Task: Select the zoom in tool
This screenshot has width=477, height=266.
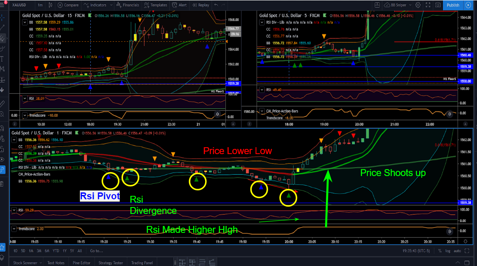Action: pyautogui.click(x=2, y=114)
